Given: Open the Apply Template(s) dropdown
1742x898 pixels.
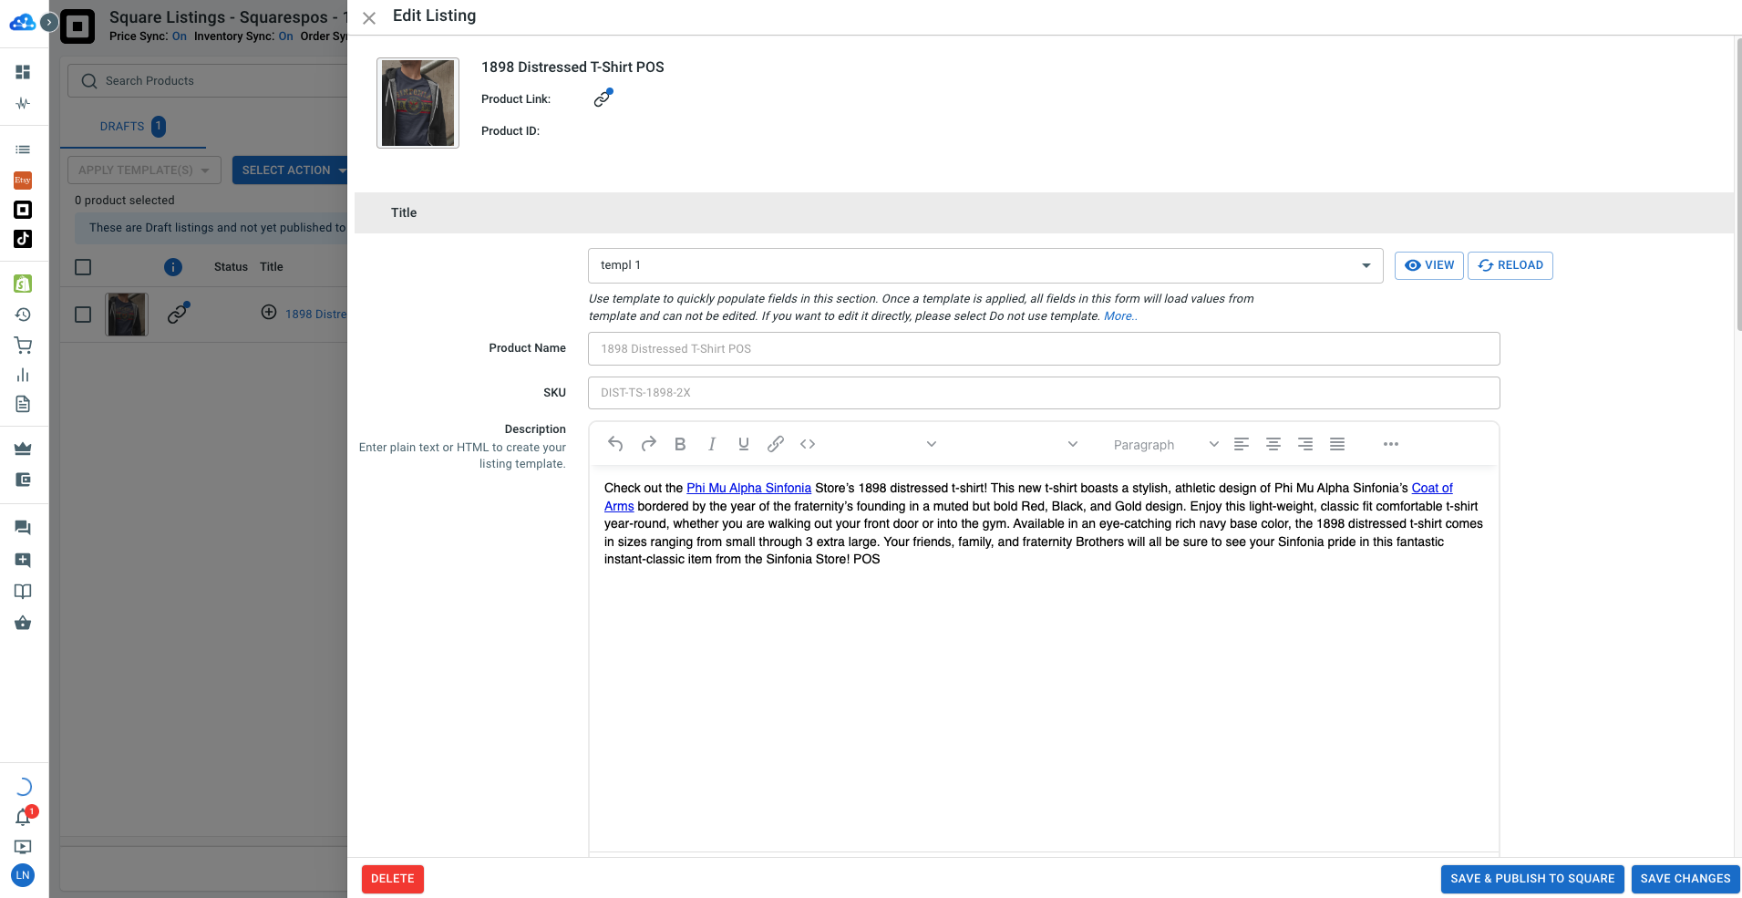Looking at the screenshot, I should [x=144, y=170].
